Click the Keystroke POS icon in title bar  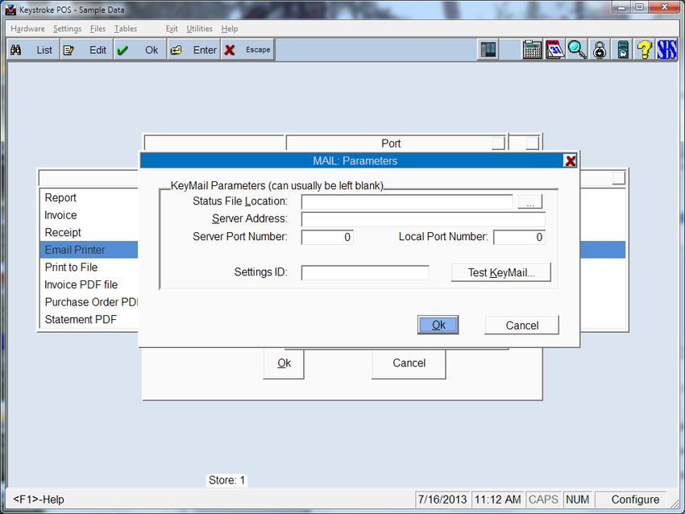[x=10, y=10]
